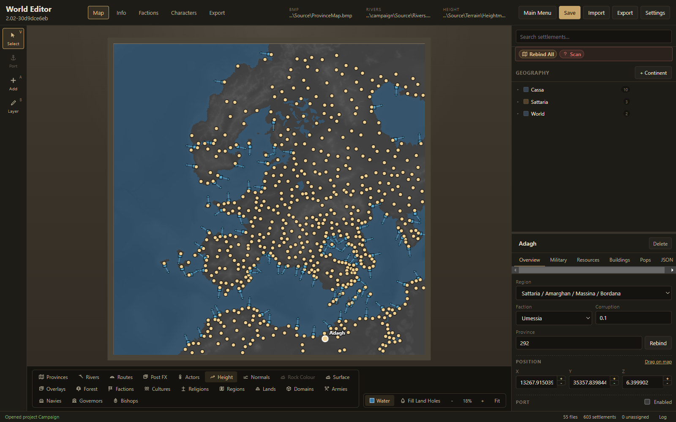Open the top Factions tab
676x422 pixels.
tap(149, 13)
